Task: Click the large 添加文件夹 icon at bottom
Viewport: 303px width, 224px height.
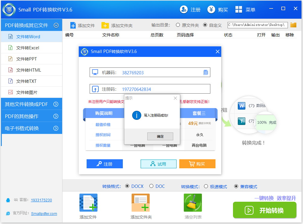Action: (x=141, y=203)
